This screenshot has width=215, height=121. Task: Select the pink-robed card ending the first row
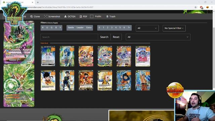click(142, 56)
